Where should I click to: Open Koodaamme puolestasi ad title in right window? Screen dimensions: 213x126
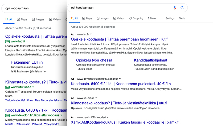[x=121, y=84]
